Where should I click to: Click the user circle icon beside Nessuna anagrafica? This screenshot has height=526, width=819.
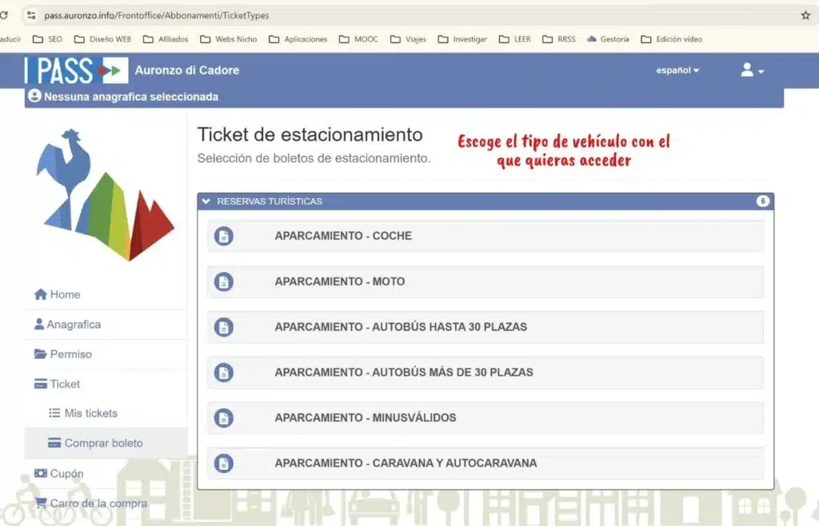(34, 96)
